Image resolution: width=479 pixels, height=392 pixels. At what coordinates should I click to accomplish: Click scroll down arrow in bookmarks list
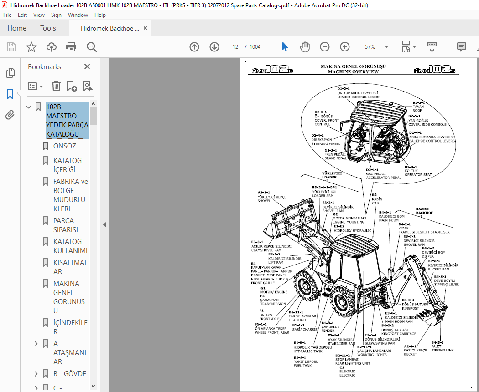(x=94, y=386)
